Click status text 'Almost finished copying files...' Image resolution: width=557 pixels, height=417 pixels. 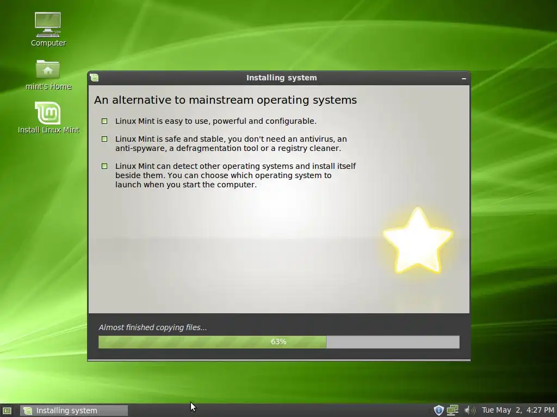tap(153, 327)
